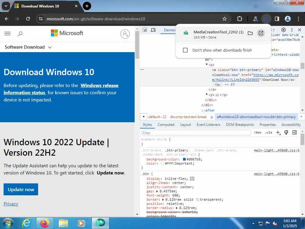Expand the border shorthand triangle
Viewport: 305px width, 229px height.
(163, 199)
